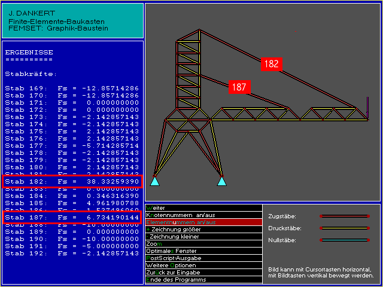Image resolution: width=383 pixels, height=287 pixels.
Task: Go back via Zurück zur Eingabe
Action: [x=175, y=272]
